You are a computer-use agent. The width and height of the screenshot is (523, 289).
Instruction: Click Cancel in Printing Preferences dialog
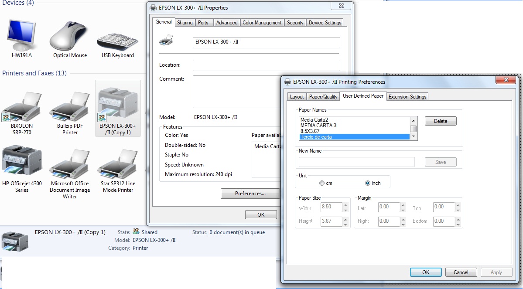(461, 272)
